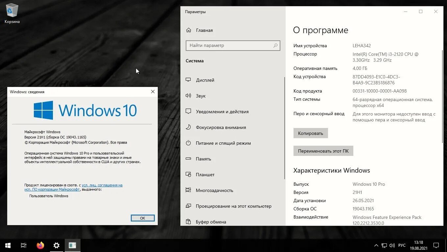Click the Windows 10 logo in winver
The height and width of the screenshot is (252, 447).
tap(85, 110)
